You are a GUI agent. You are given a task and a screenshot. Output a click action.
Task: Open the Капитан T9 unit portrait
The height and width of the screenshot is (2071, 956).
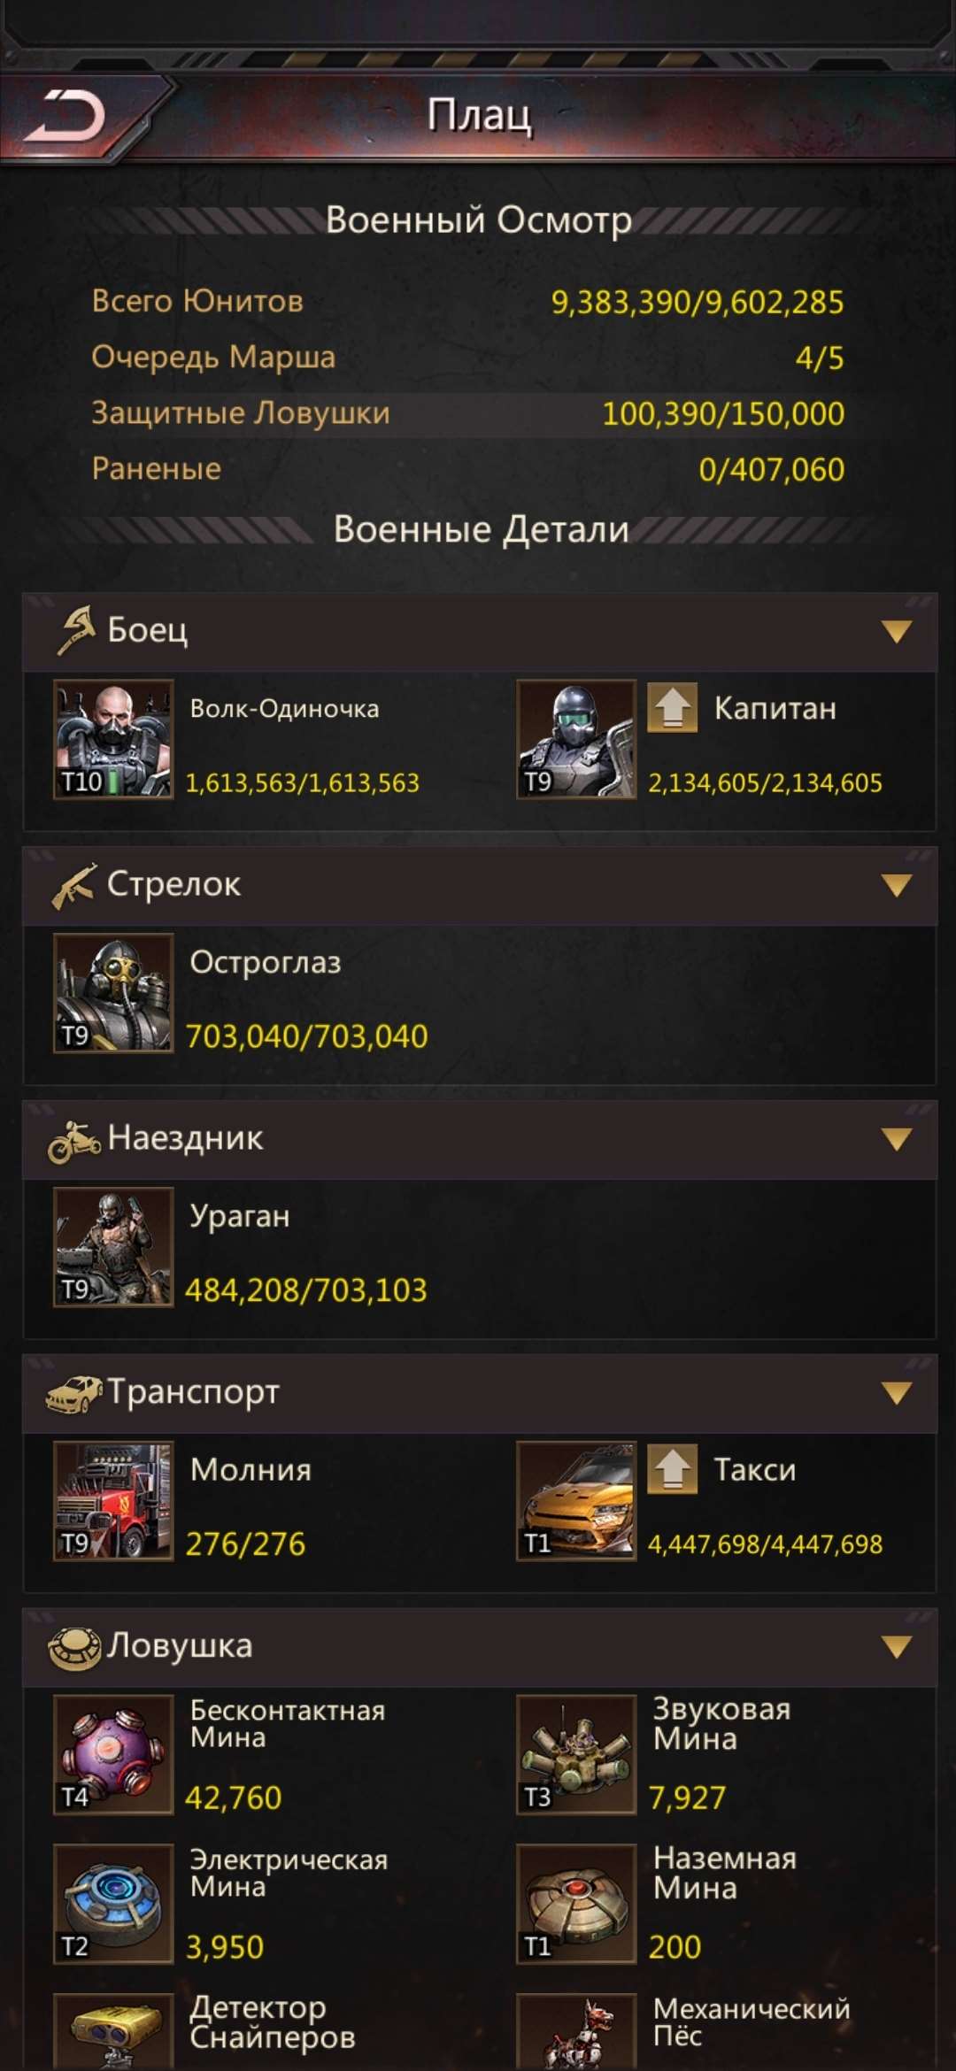click(x=576, y=739)
